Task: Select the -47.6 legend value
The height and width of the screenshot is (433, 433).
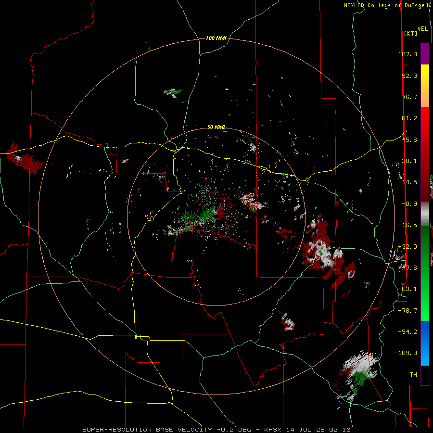Action: 408,268
